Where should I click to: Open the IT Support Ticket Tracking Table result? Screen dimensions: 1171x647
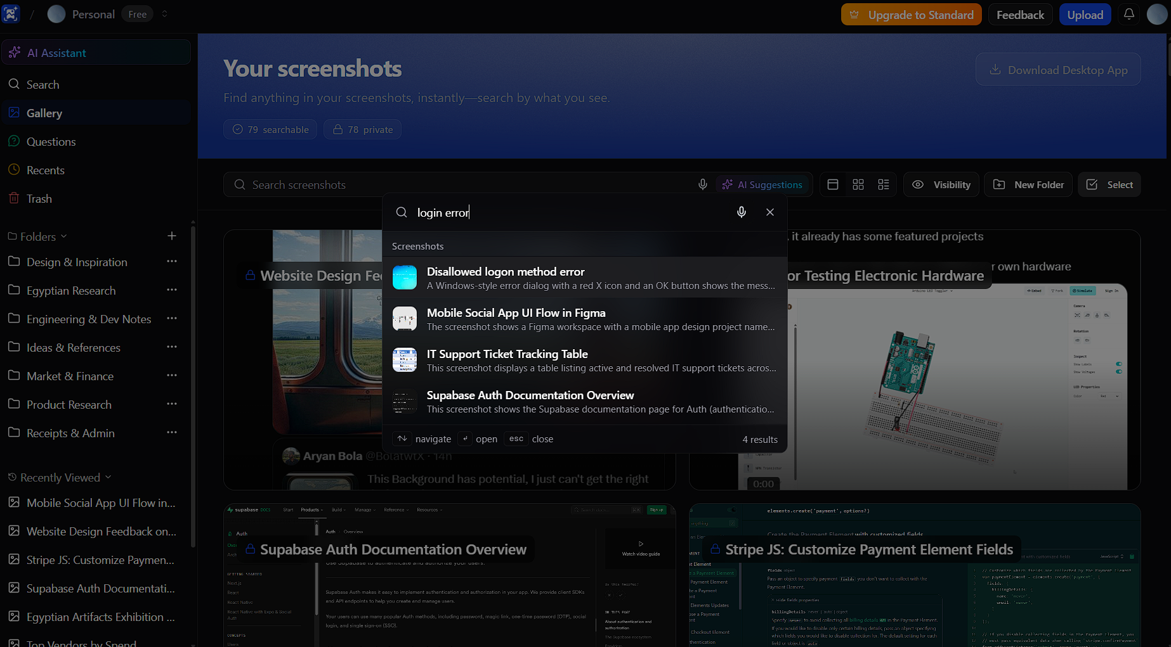(x=584, y=360)
